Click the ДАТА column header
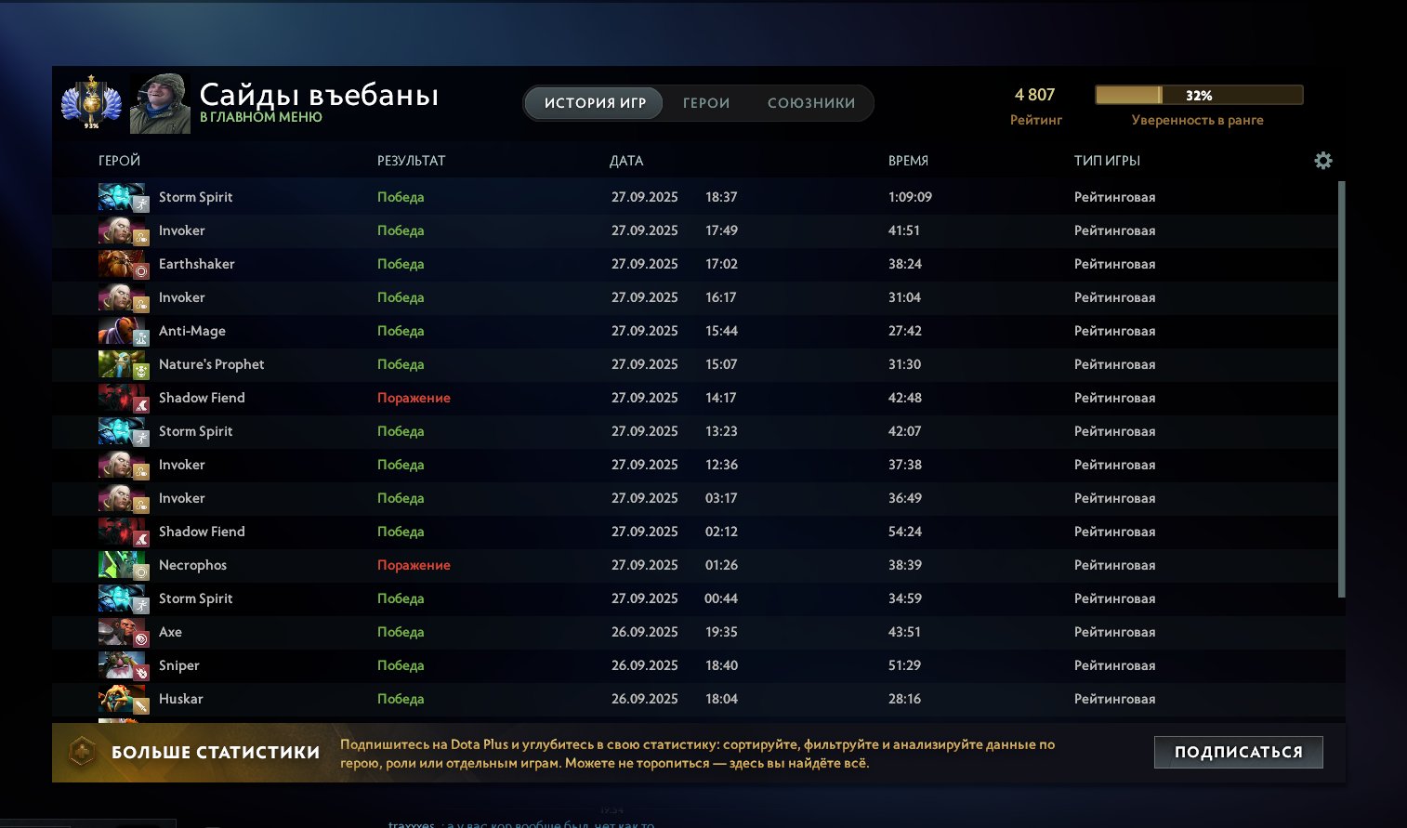This screenshot has width=1407, height=828. point(626,161)
